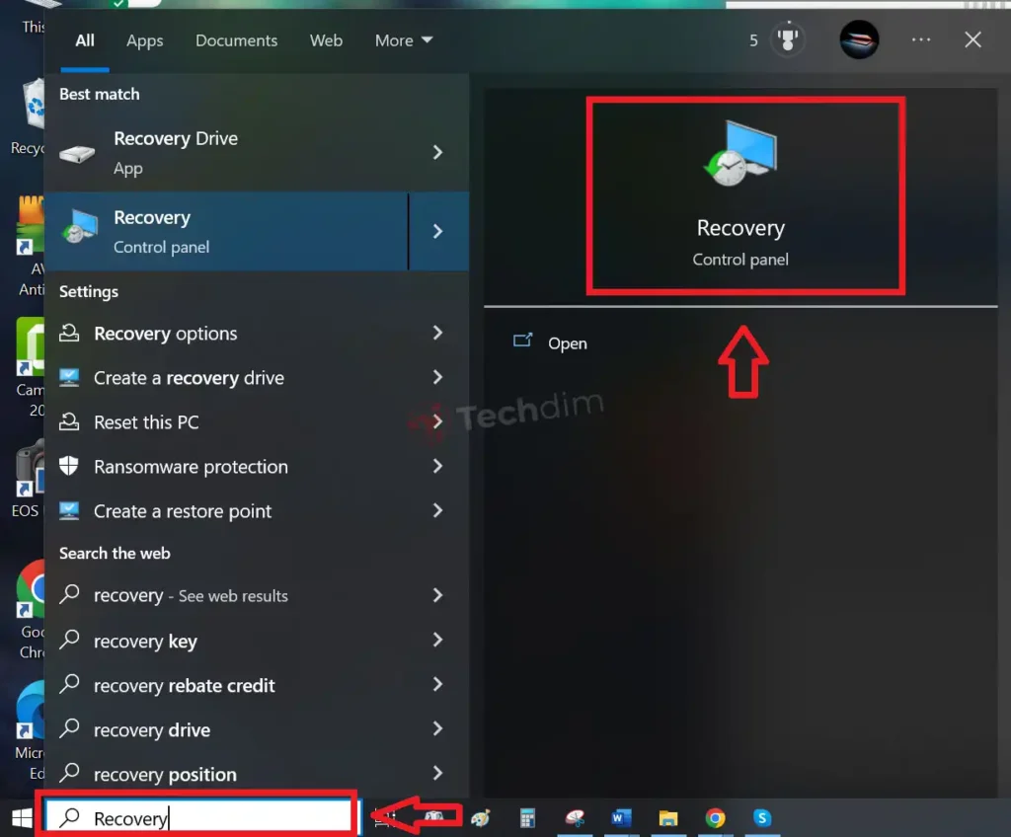Click Open for Recovery control panel
Image resolution: width=1011 pixels, height=837 pixels.
[x=567, y=343]
